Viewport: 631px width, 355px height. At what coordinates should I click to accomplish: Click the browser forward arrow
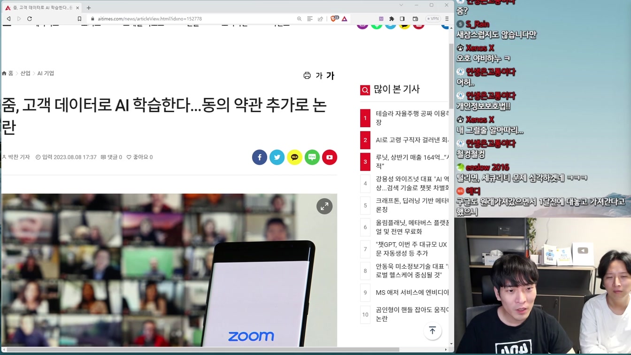pos(19,19)
